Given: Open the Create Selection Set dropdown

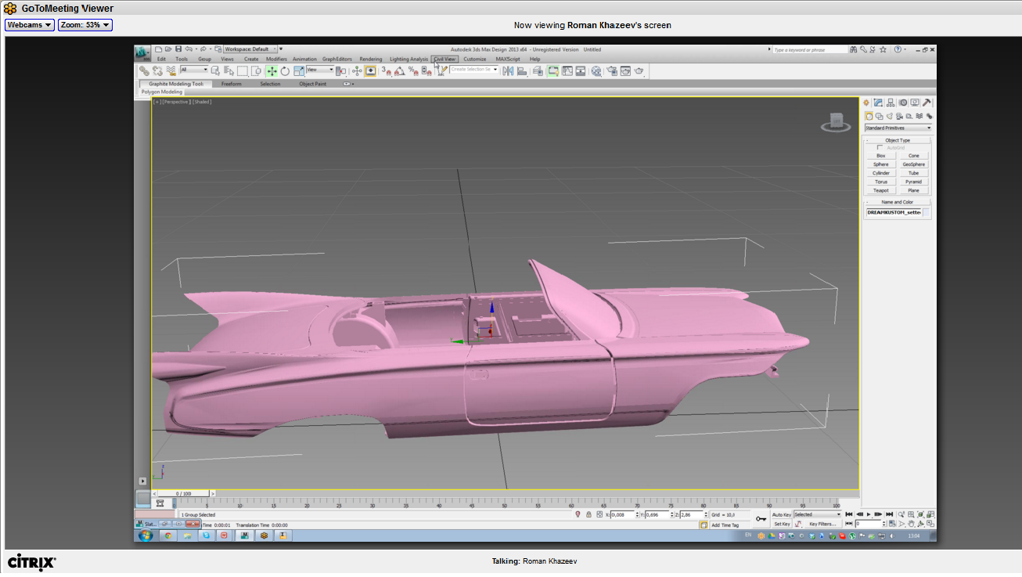Looking at the screenshot, I should pos(474,70).
